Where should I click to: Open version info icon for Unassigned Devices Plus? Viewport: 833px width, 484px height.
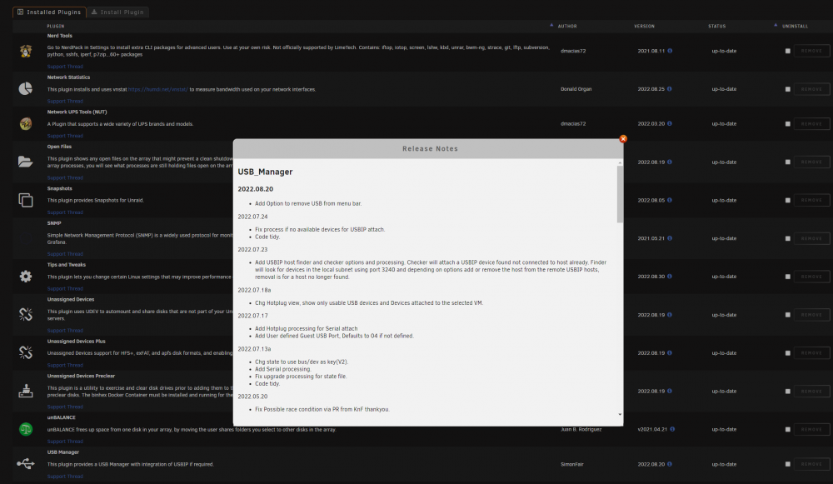pos(670,352)
